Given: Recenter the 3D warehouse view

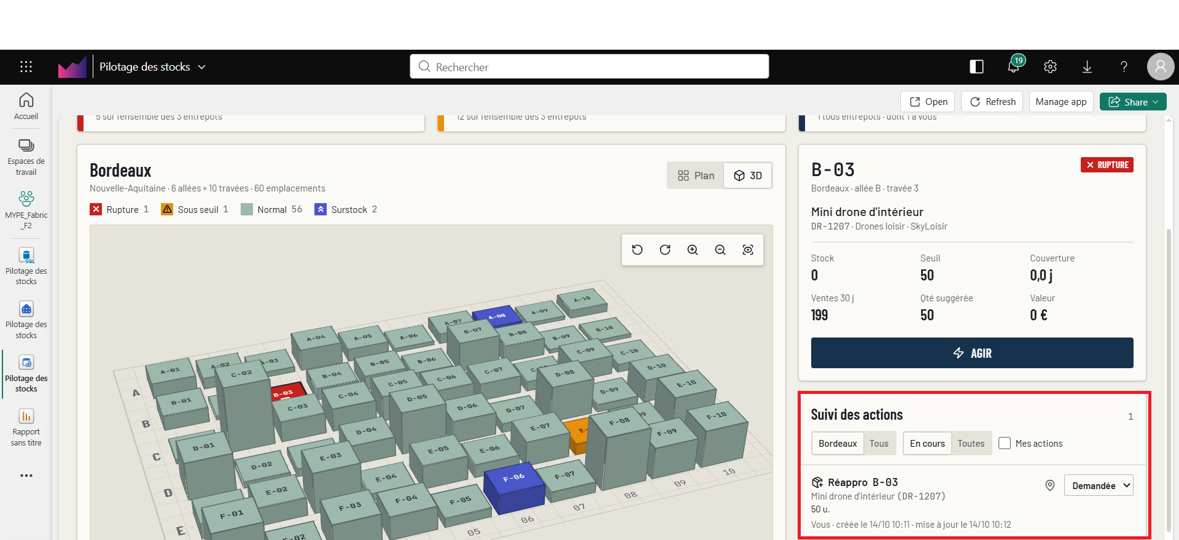Looking at the screenshot, I should tap(748, 250).
